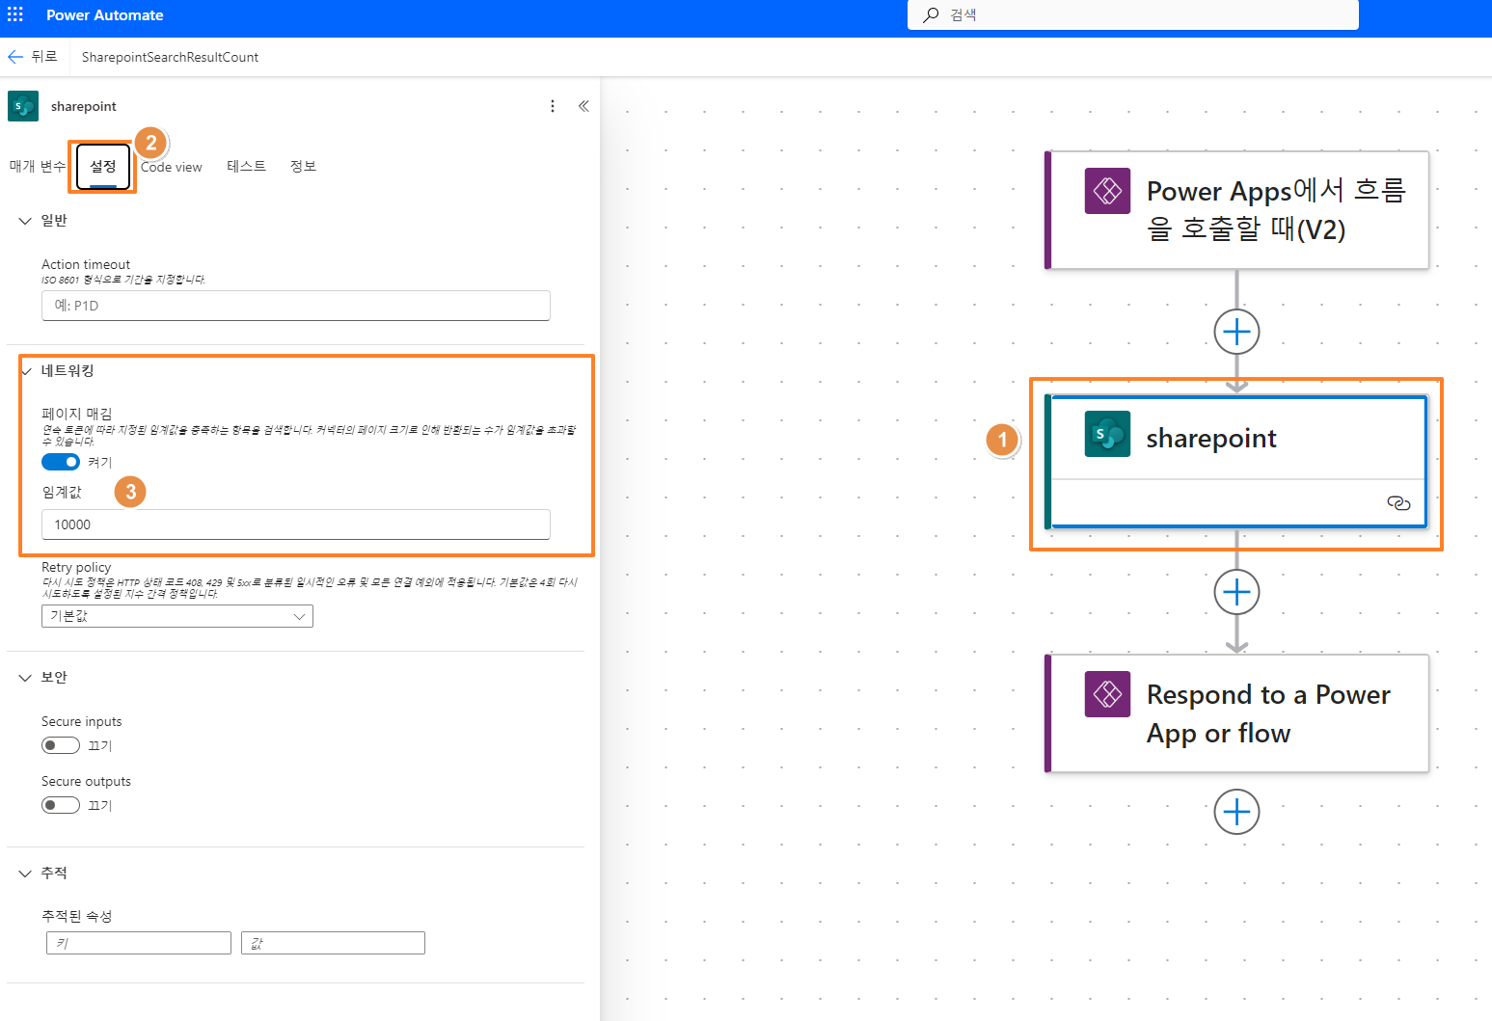Viewport: 1492px width, 1021px height.
Task: Click the sharepoint icon in panel header
Action: tap(23, 106)
